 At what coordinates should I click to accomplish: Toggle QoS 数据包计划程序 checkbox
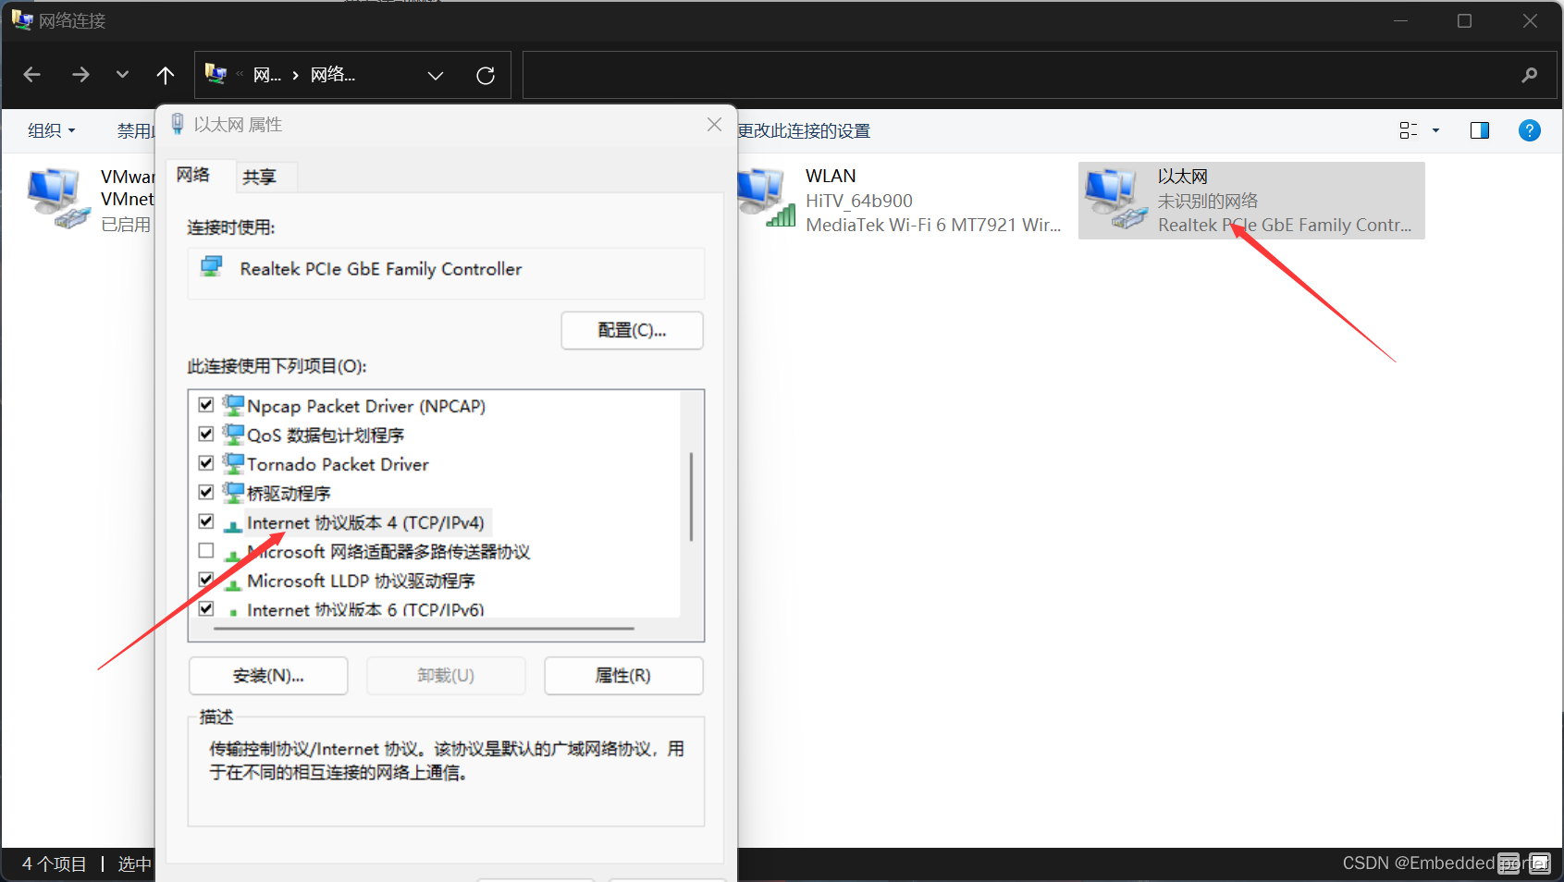(206, 434)
